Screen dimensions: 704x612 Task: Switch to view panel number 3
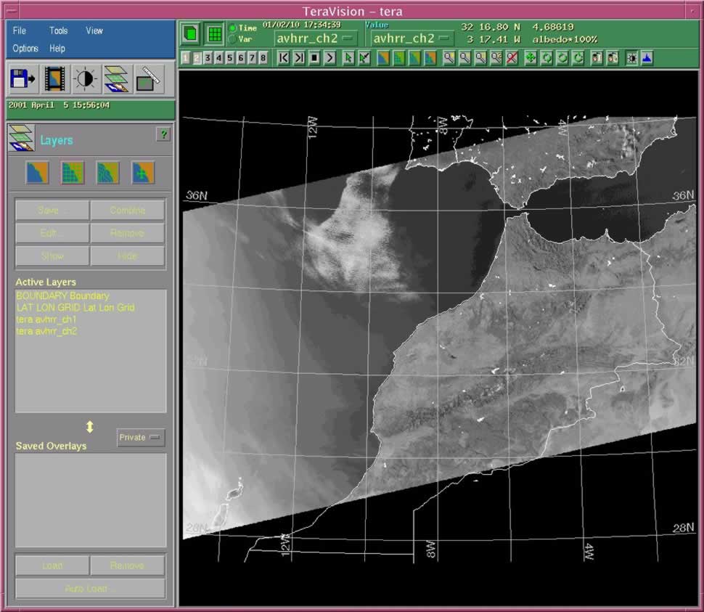(x=208, y=58)
